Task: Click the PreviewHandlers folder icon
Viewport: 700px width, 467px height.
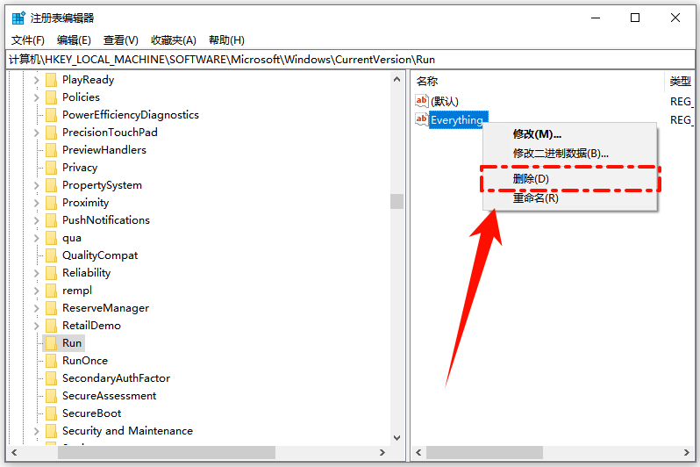Action: pyautogui.click(x=52, y=150)
